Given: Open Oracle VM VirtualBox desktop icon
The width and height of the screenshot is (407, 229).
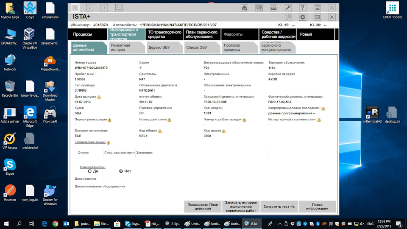Looking at the screenshot, I should click(30, 39).
